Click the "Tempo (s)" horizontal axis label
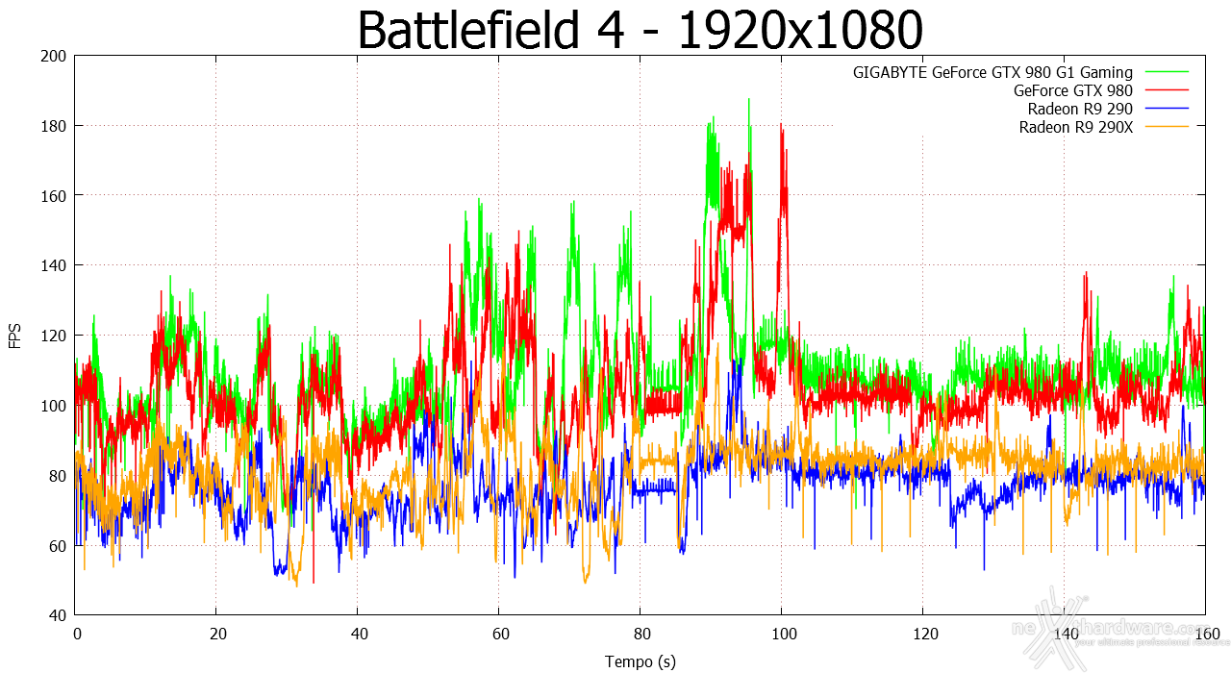The width and height of the screenshot is (1231, 673). (640, 661)
